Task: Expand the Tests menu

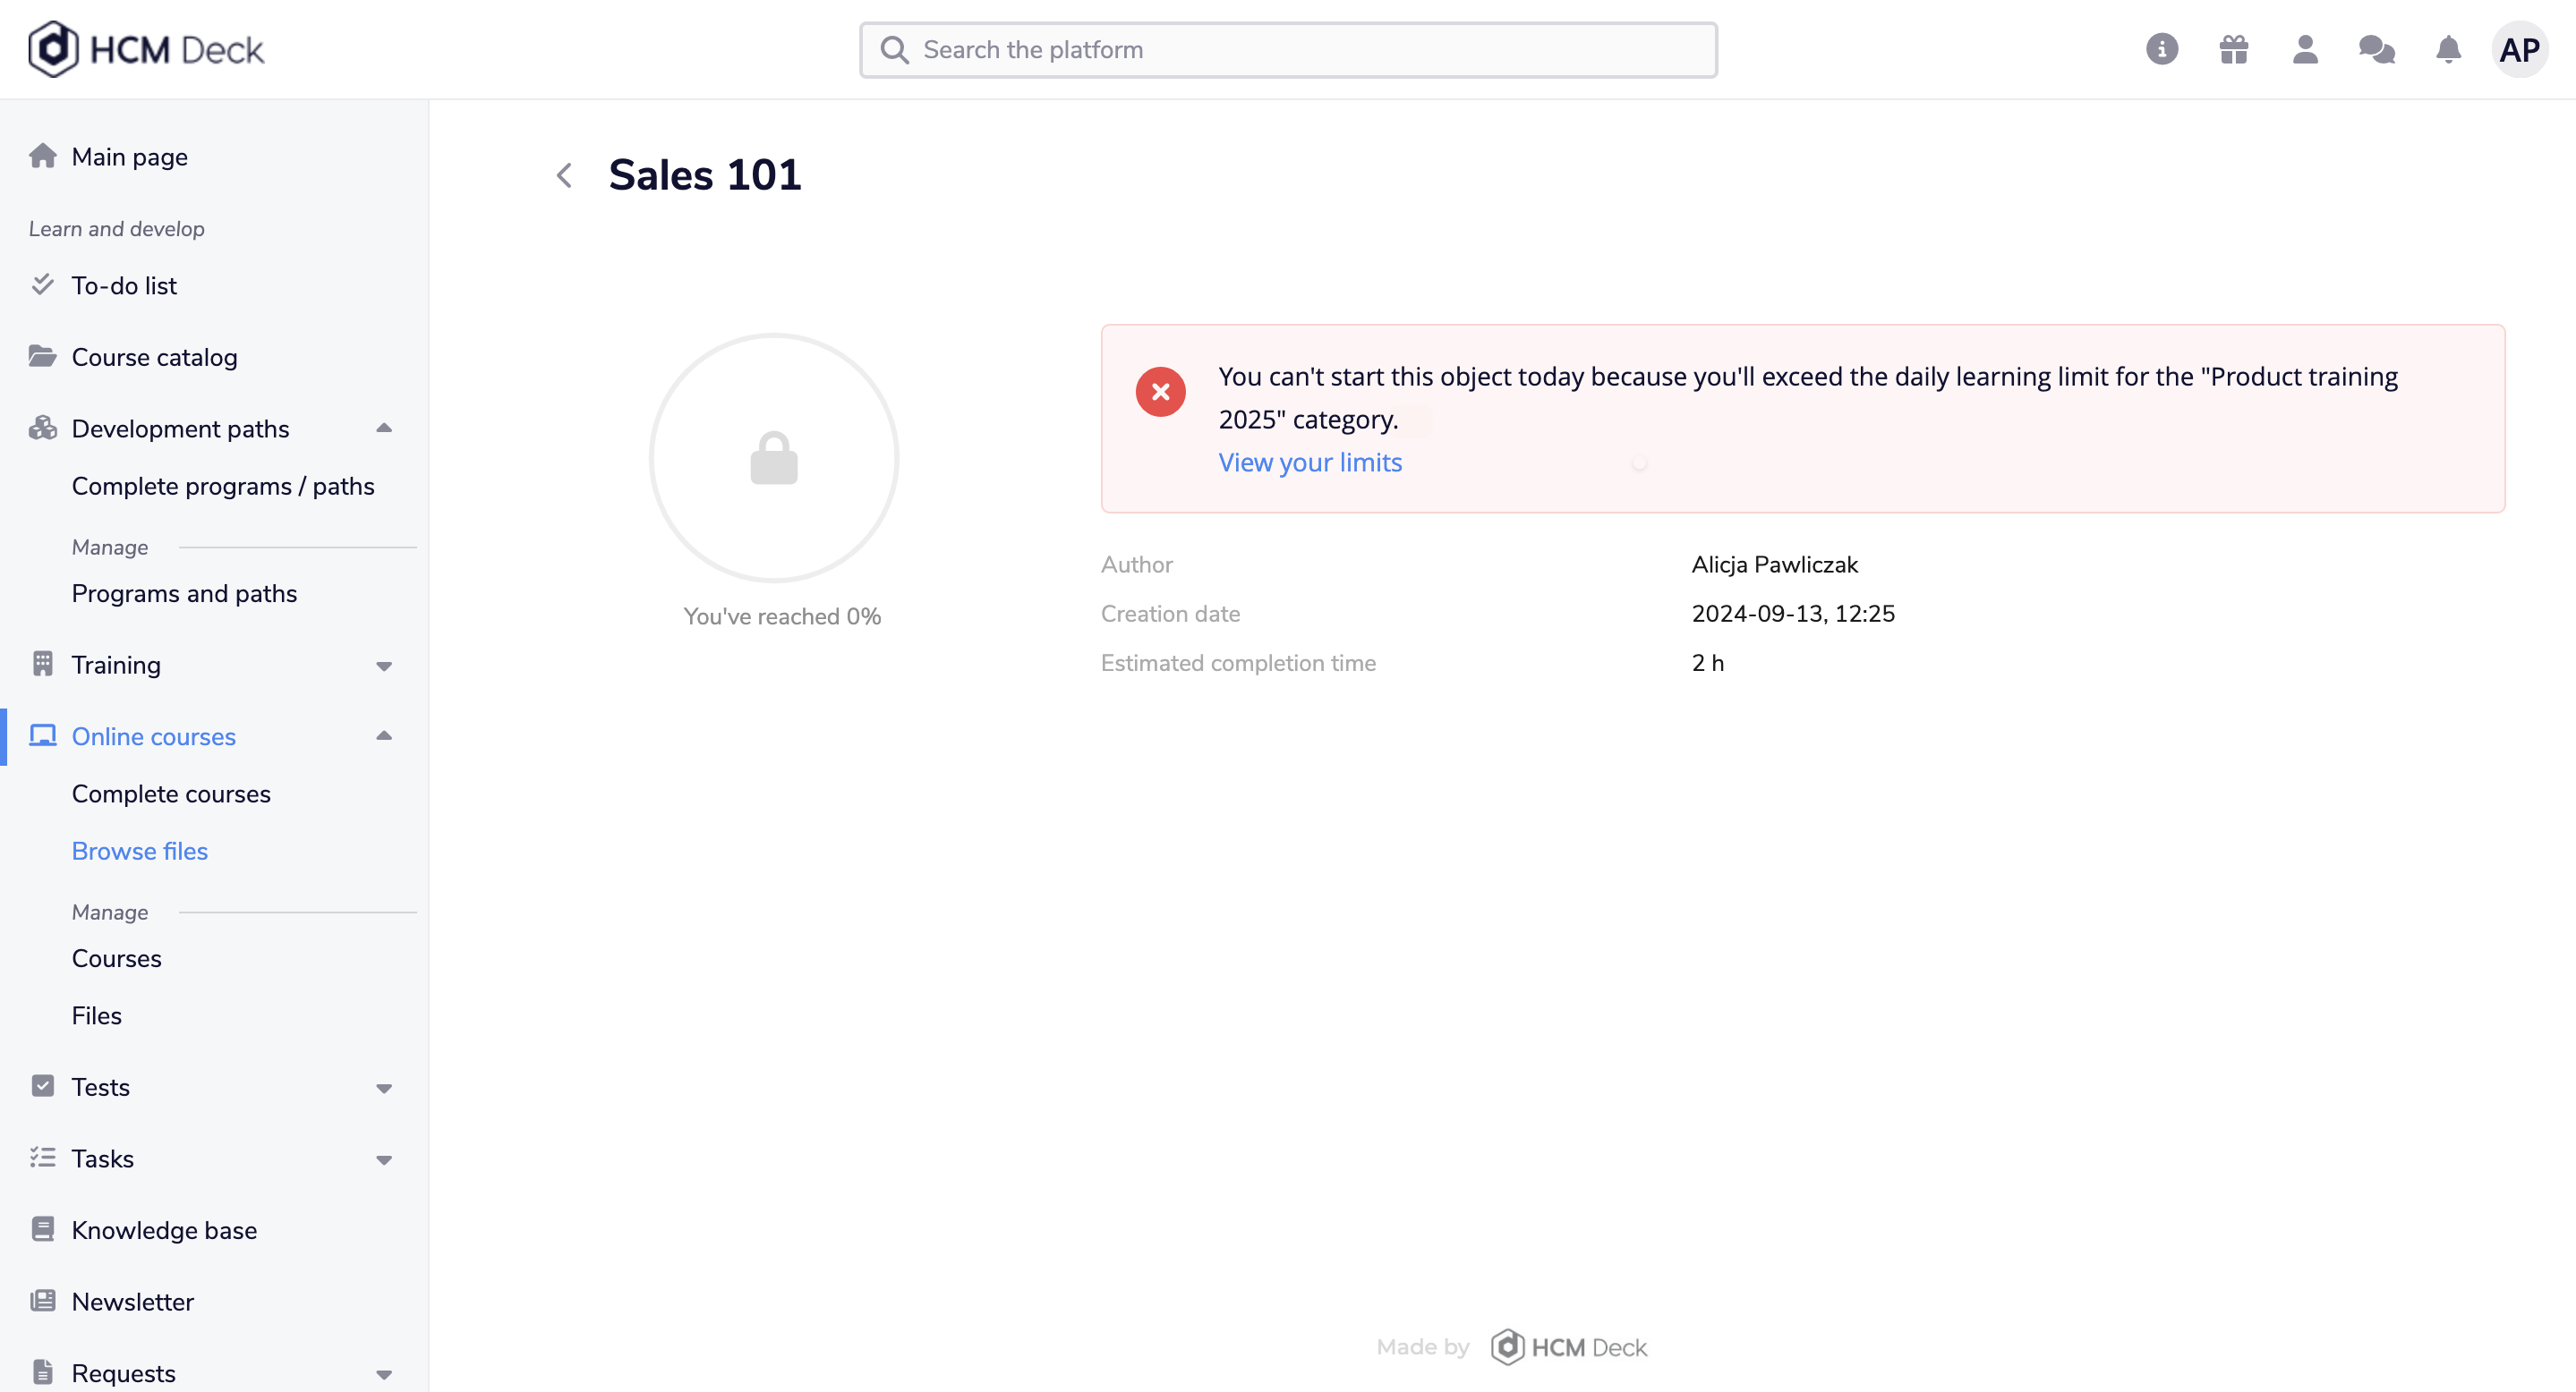Action: 384,1088
